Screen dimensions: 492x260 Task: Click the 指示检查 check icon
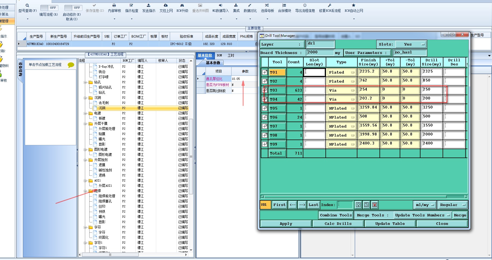tap(131, 5)
